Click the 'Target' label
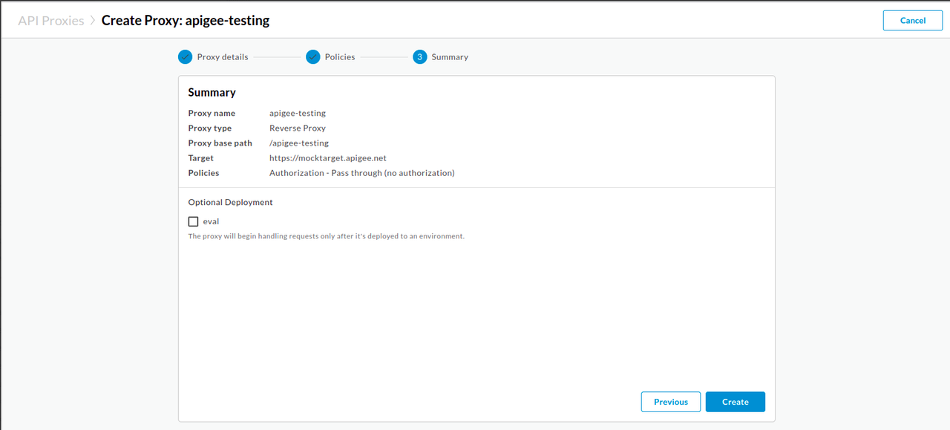Screen dimensions: 950x430 click(201, 158)
